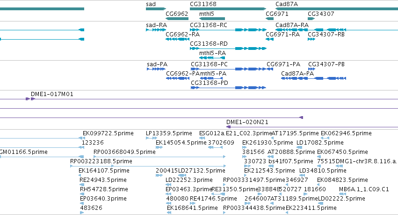Click EST LD27132.5prime
Viewport: 398px width, 215px height.
pyautogui.click(x=182, y=176)
